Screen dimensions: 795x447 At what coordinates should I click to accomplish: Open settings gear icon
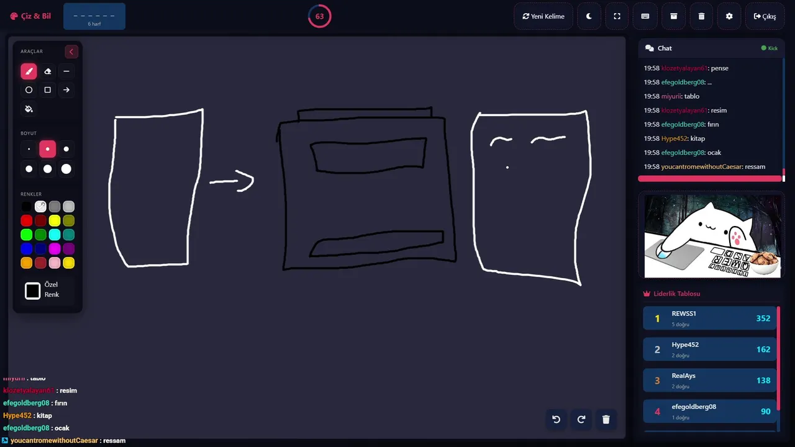[729, 16]
